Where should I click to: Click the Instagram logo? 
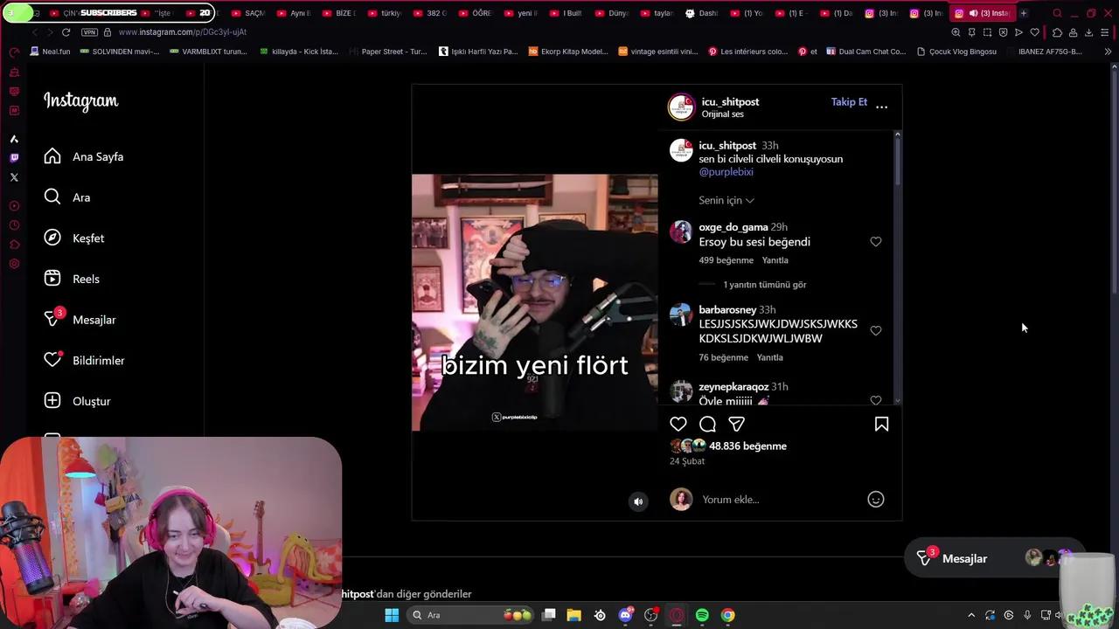[80, 101]
